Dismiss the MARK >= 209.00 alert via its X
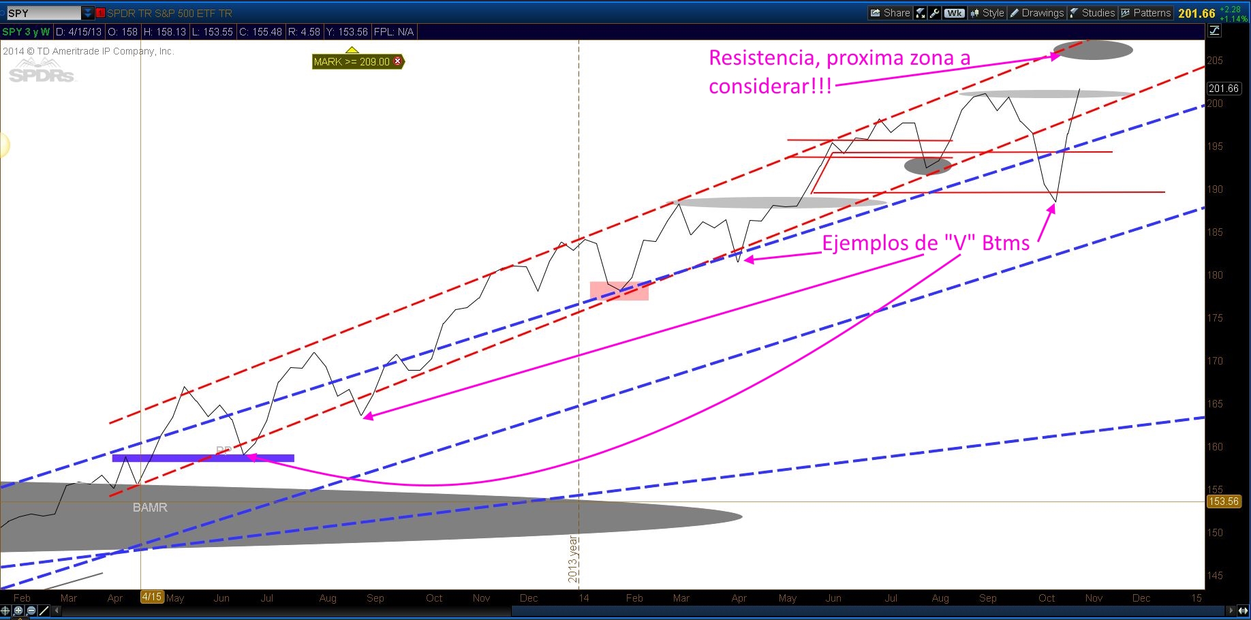This screenshot has width=1251, height=620. (398, 61)
